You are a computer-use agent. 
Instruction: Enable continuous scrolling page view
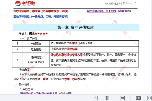click(123, 98)
